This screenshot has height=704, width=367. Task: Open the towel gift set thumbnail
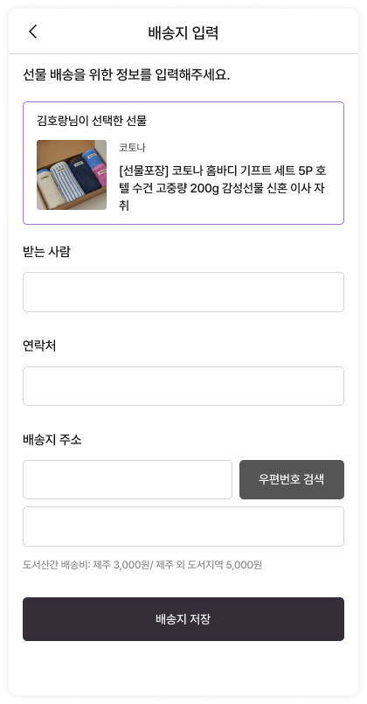[72, 175]
